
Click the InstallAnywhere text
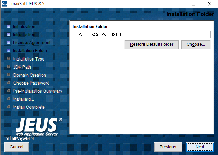[20, 139]
